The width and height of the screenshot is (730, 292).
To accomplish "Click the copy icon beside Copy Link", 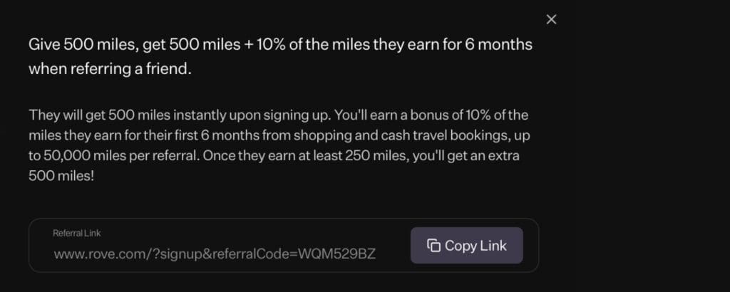I will coord(433,246).
